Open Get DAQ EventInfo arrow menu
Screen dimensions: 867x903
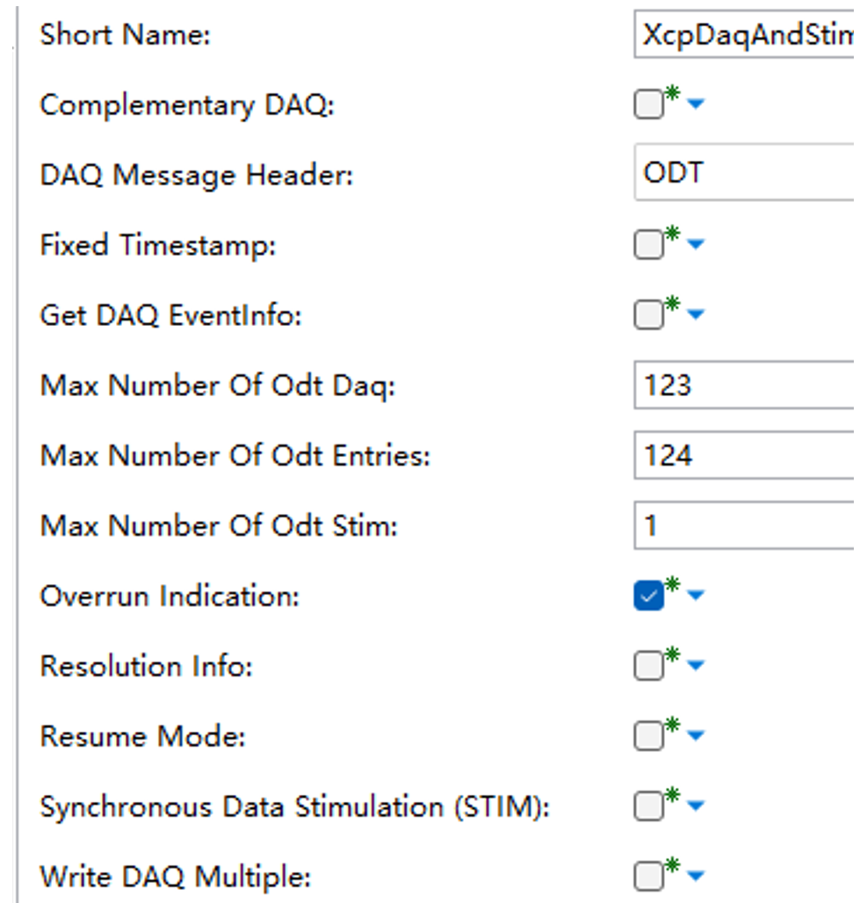696,315
